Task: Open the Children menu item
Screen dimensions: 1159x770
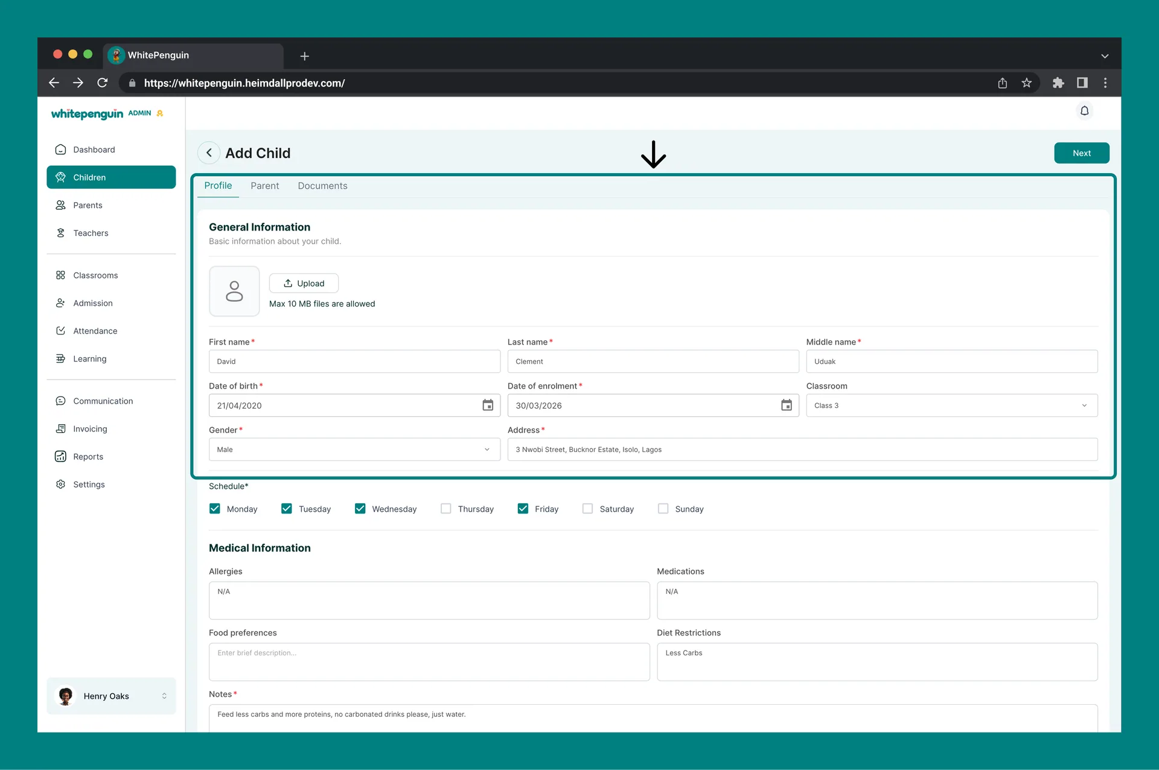Action: tap(111, 177)
